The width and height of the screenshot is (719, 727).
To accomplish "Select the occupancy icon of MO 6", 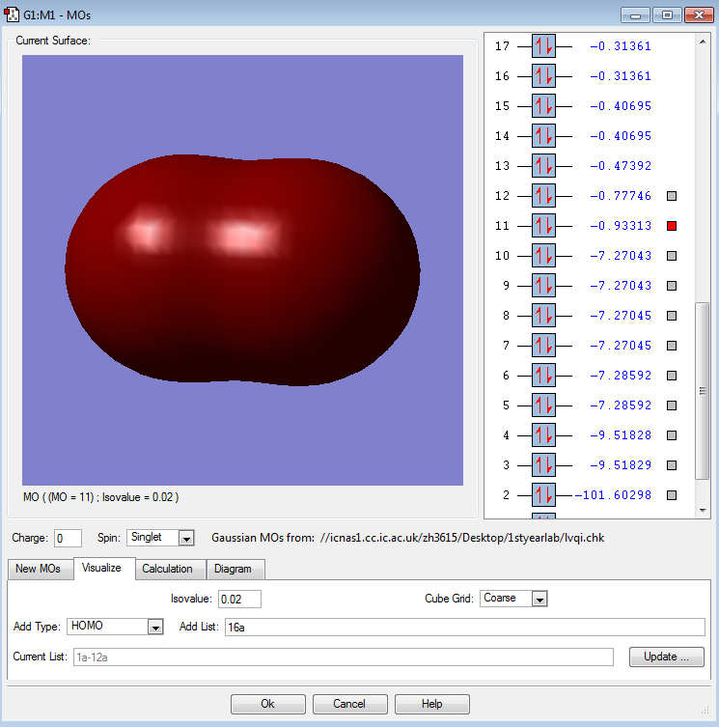I will pos(543,376).
